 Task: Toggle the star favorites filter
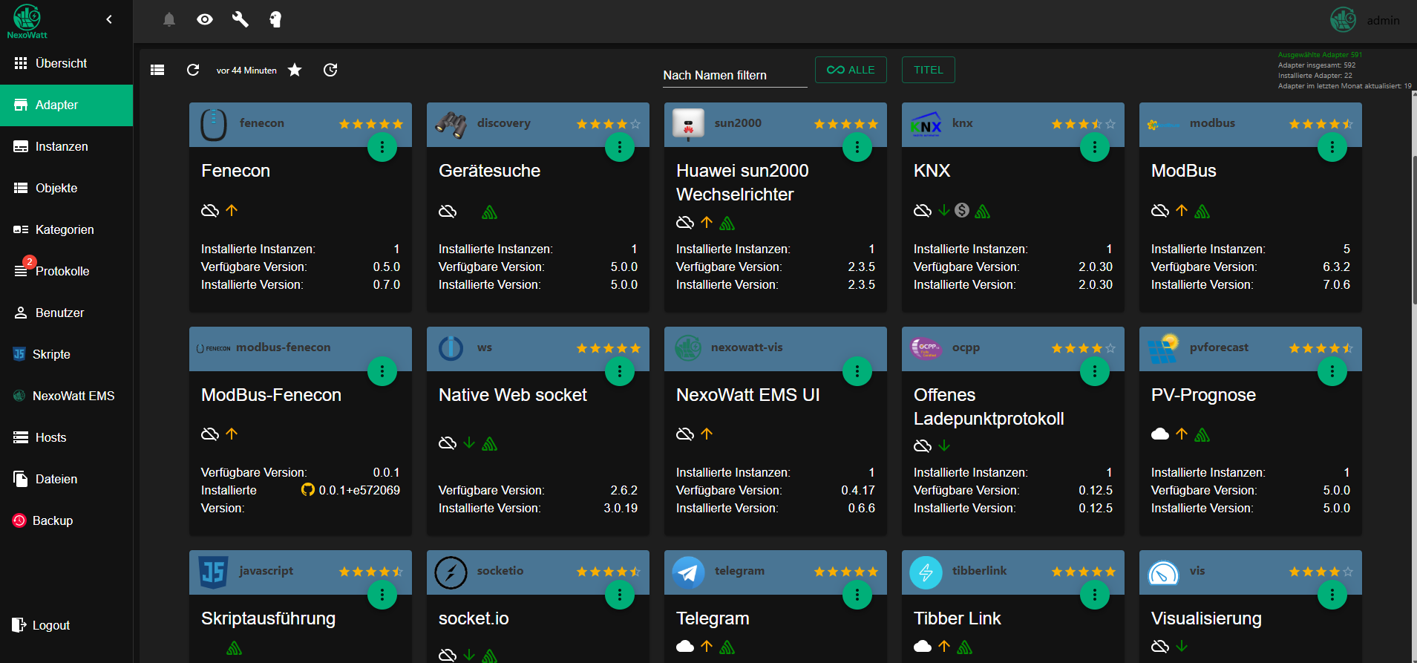[x=295, y=70]
